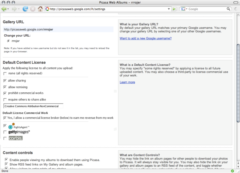Open the Back button history dropdown arrow

(8, 9)
